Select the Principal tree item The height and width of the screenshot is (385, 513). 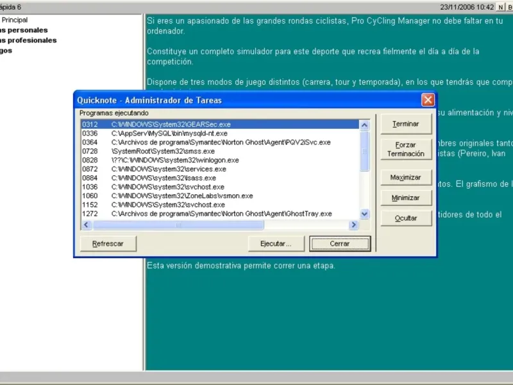tap(14, 20)
